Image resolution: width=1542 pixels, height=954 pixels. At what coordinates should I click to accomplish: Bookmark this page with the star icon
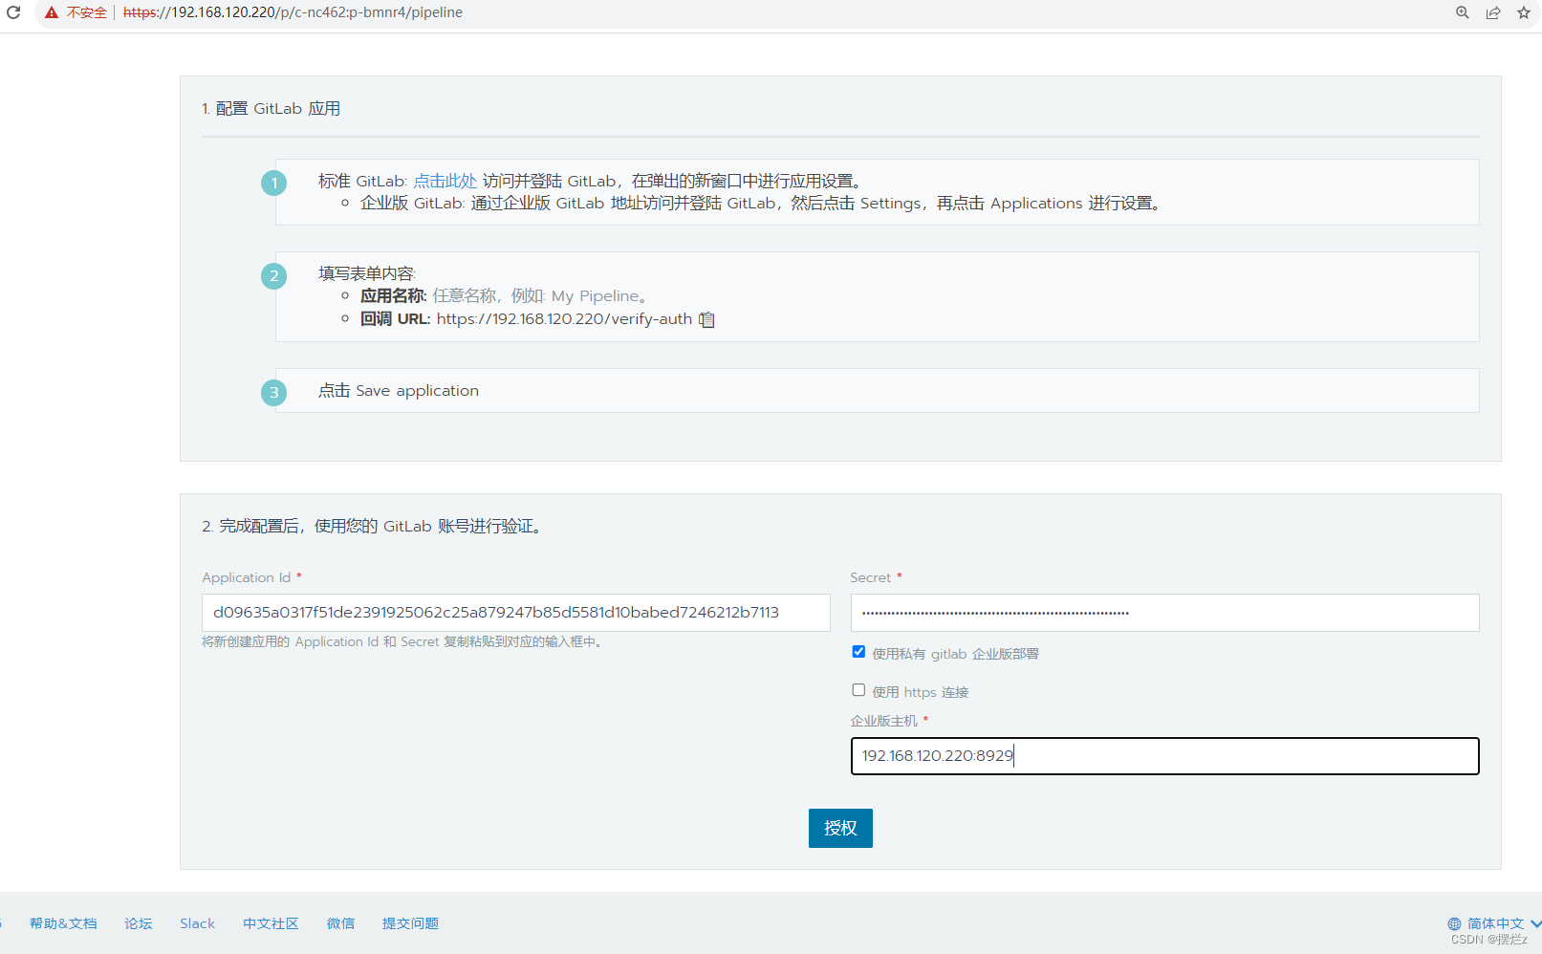[1524, 12]
